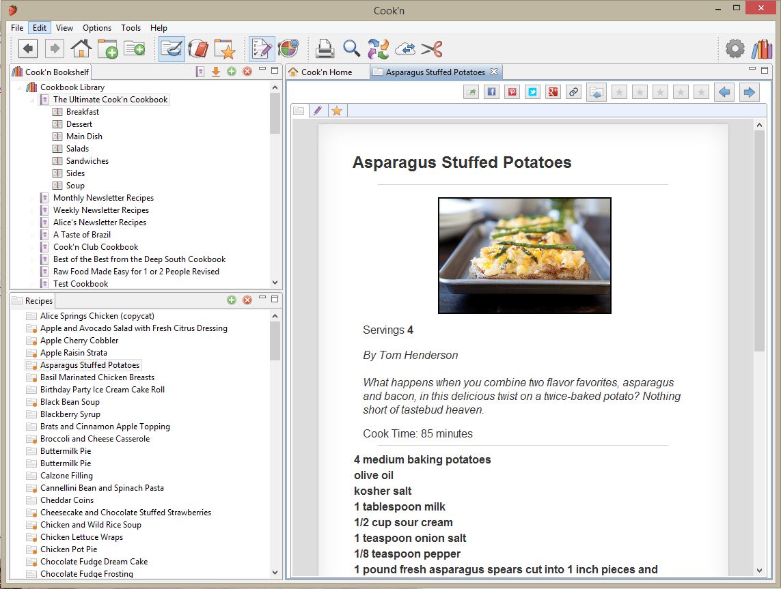The width and height of the screenshot is (781, 589).
Task: Go back using the toolbar Back arrow
Action: click(x=28, y=48)
